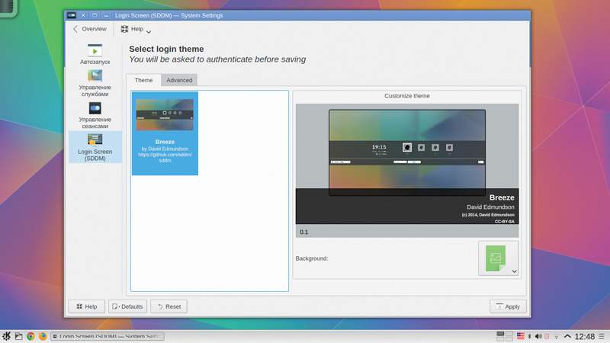Click the Customize theme heading

click(x=407, y=96)
